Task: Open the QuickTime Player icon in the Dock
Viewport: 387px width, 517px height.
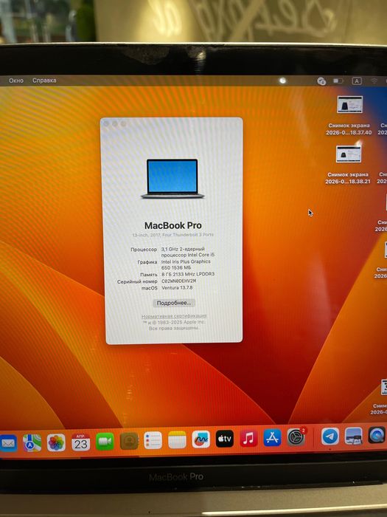Action: (x=377, y=435)
